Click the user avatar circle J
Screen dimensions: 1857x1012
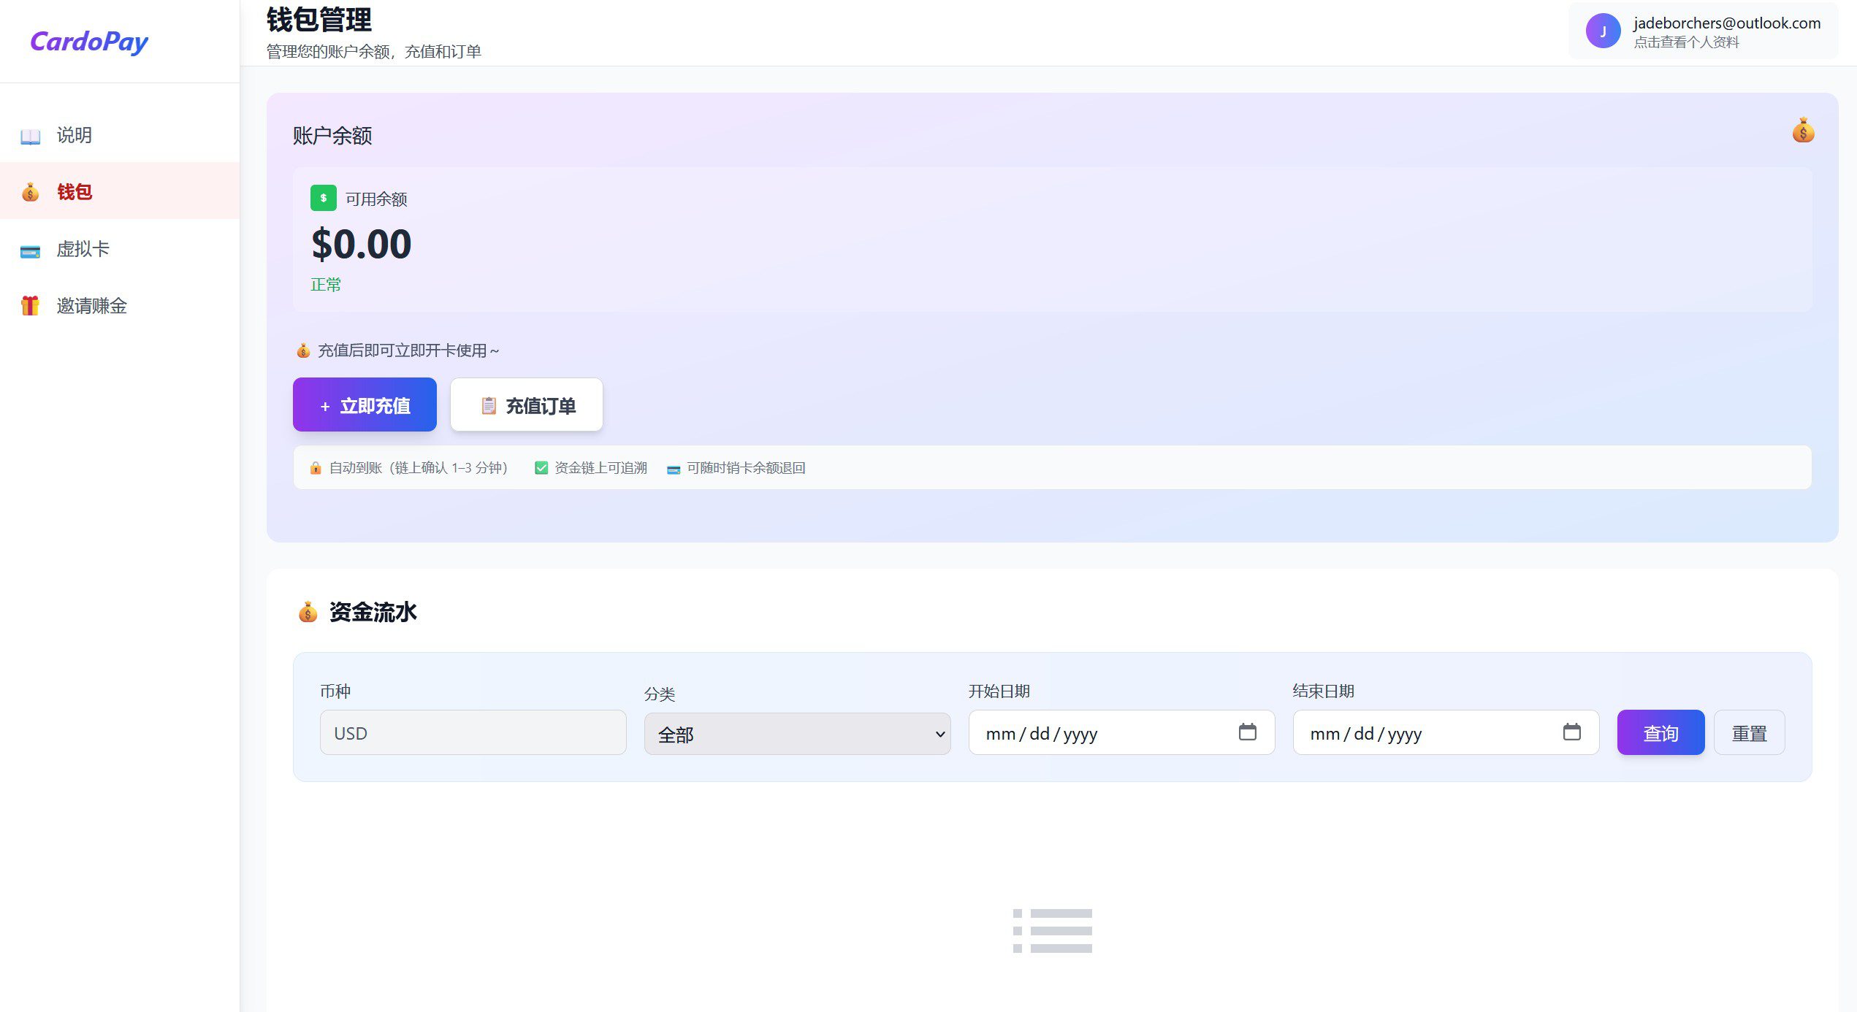click(x=1603, y=31)
